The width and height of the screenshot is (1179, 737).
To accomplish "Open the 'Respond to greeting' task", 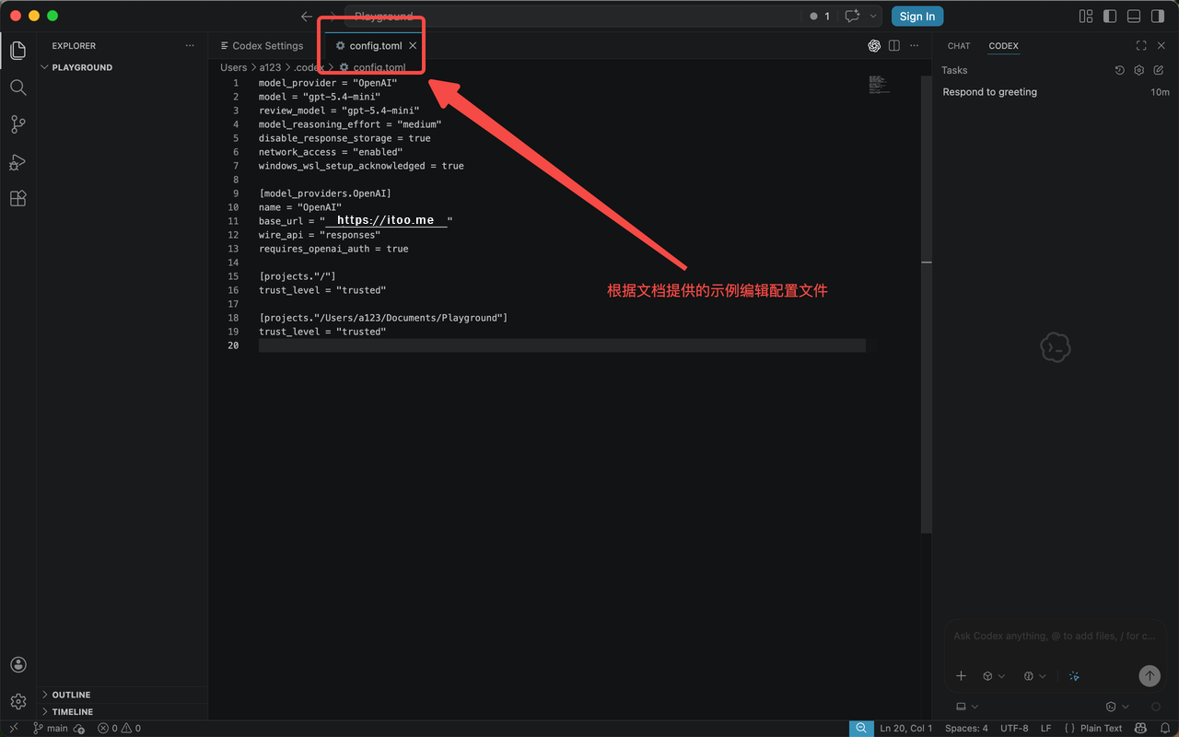I will point(1056,92).
